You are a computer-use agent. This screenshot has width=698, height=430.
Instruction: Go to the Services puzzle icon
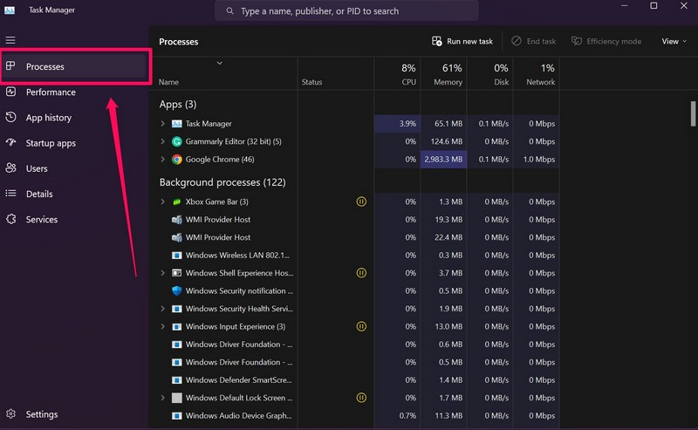10,220
